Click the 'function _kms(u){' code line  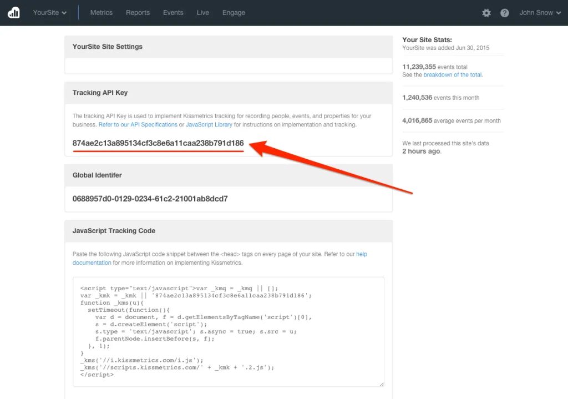click(x=112, y=302)
